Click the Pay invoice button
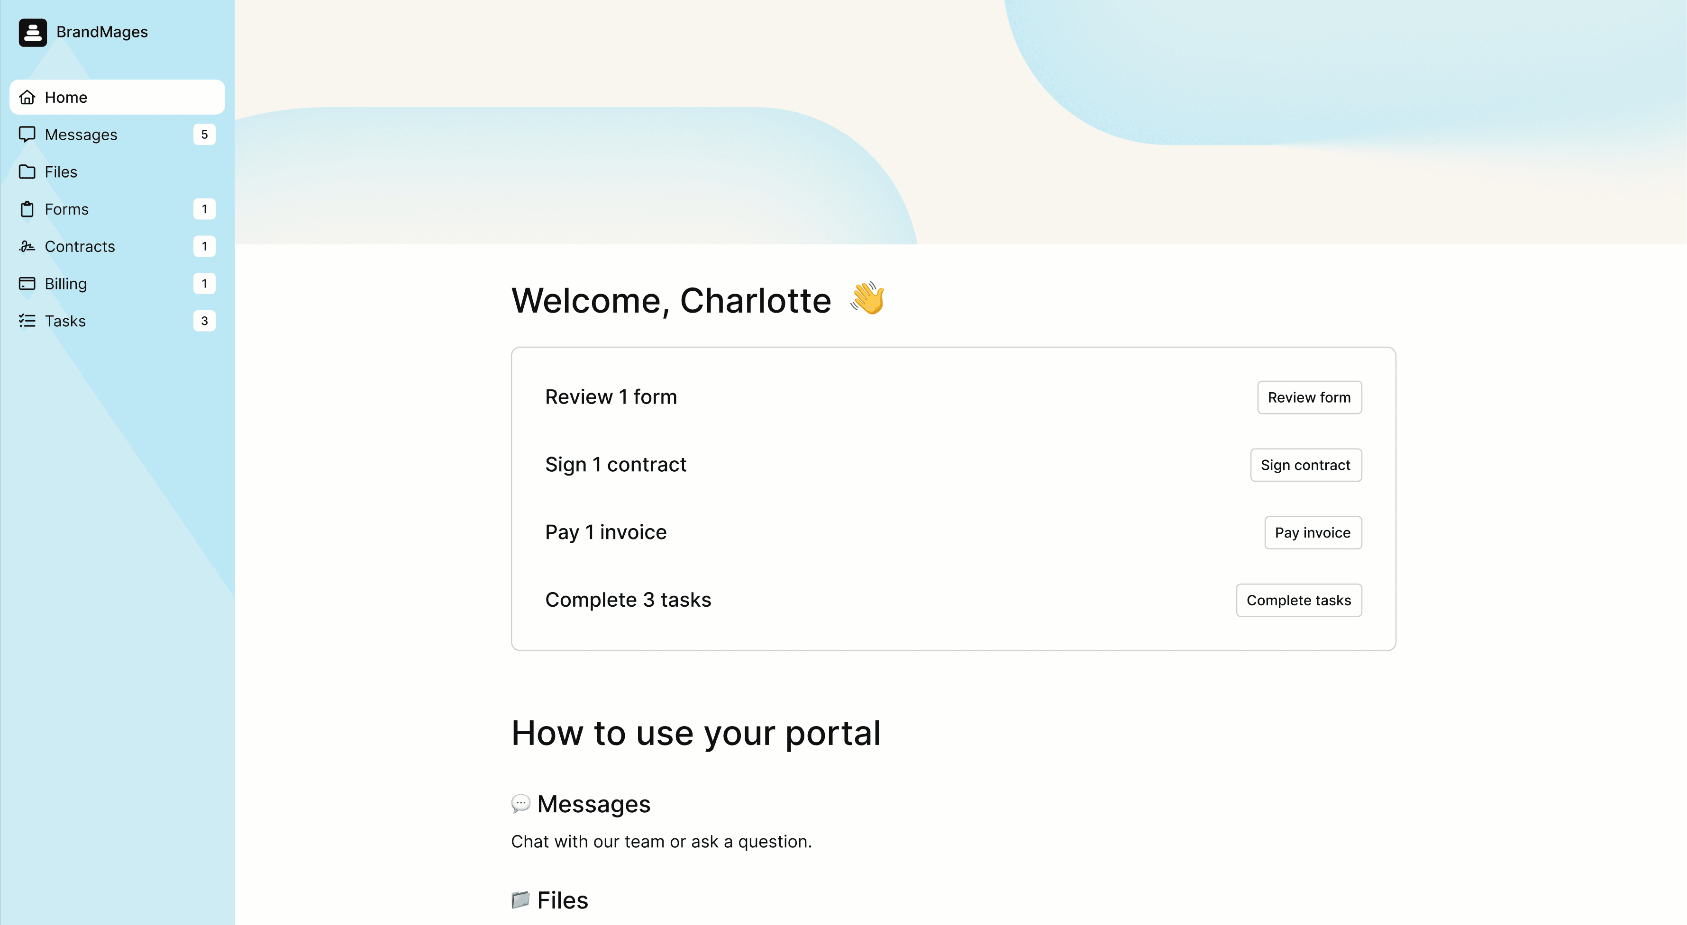The image size is (1687, 925). 1313,532
